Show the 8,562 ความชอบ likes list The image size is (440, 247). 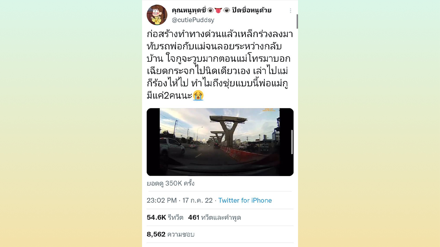170,234
